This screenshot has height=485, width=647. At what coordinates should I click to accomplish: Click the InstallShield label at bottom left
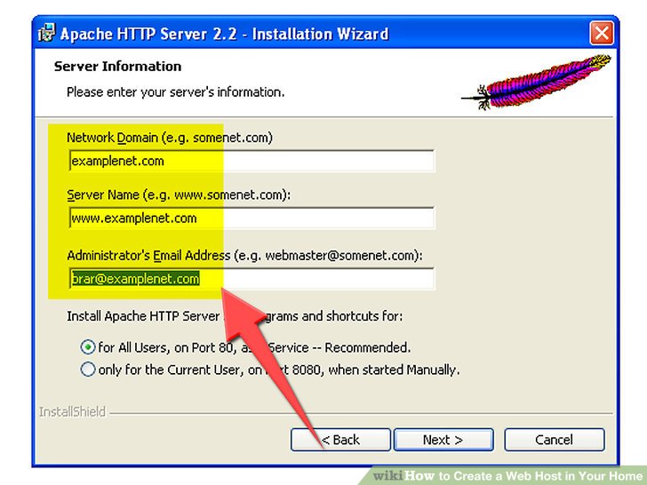[x=72, y=412]
